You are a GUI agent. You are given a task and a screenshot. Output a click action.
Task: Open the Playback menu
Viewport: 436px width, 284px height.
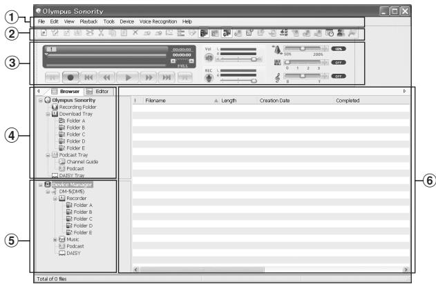click(x=88, y=21)
